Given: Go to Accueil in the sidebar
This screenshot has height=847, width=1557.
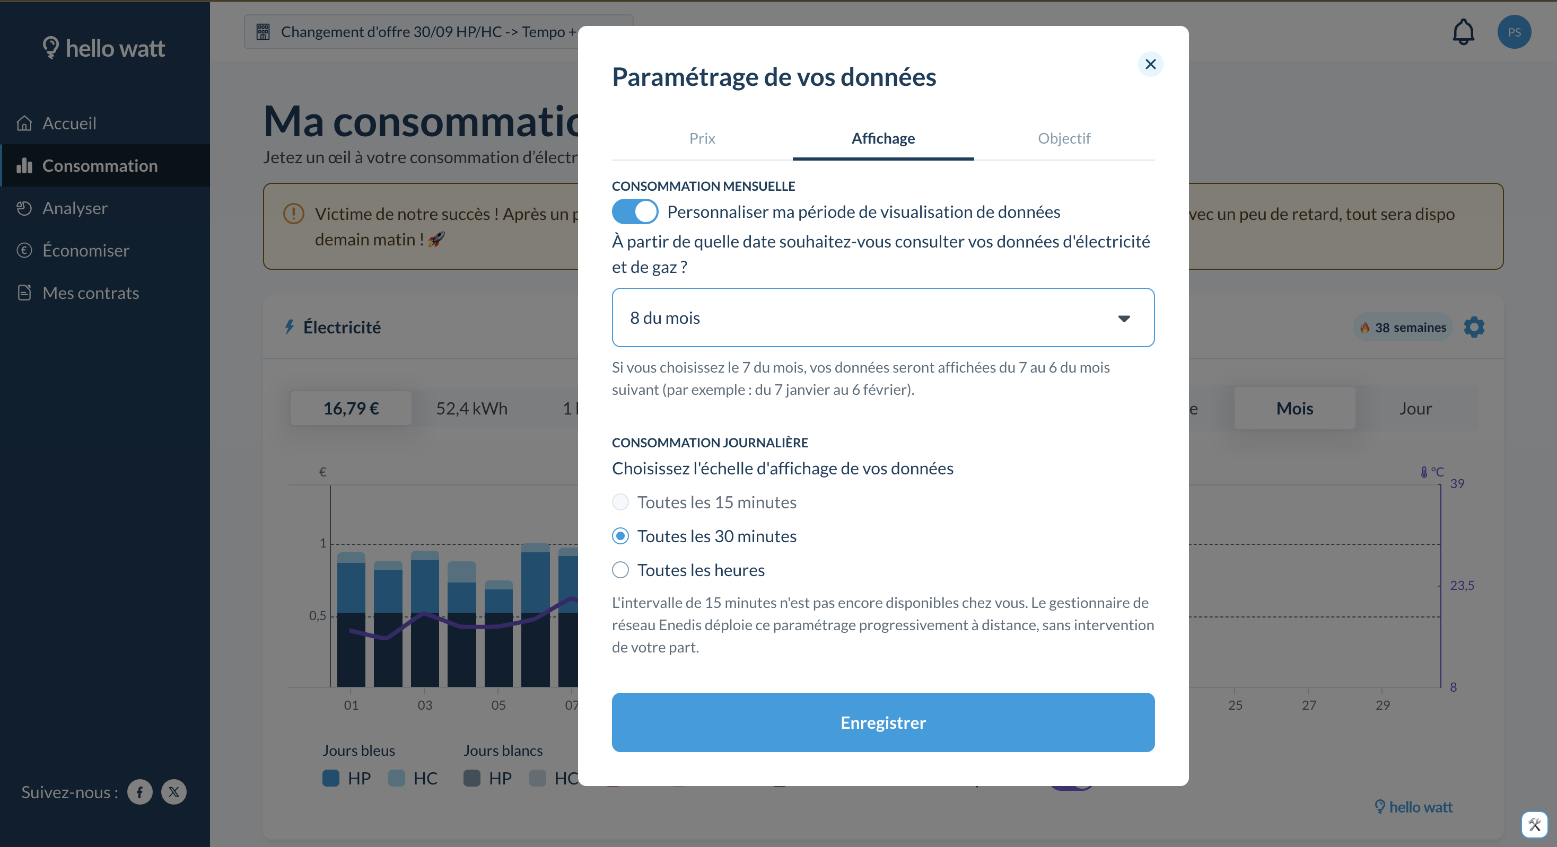Looking at the screenshot, I should (105, 123).
